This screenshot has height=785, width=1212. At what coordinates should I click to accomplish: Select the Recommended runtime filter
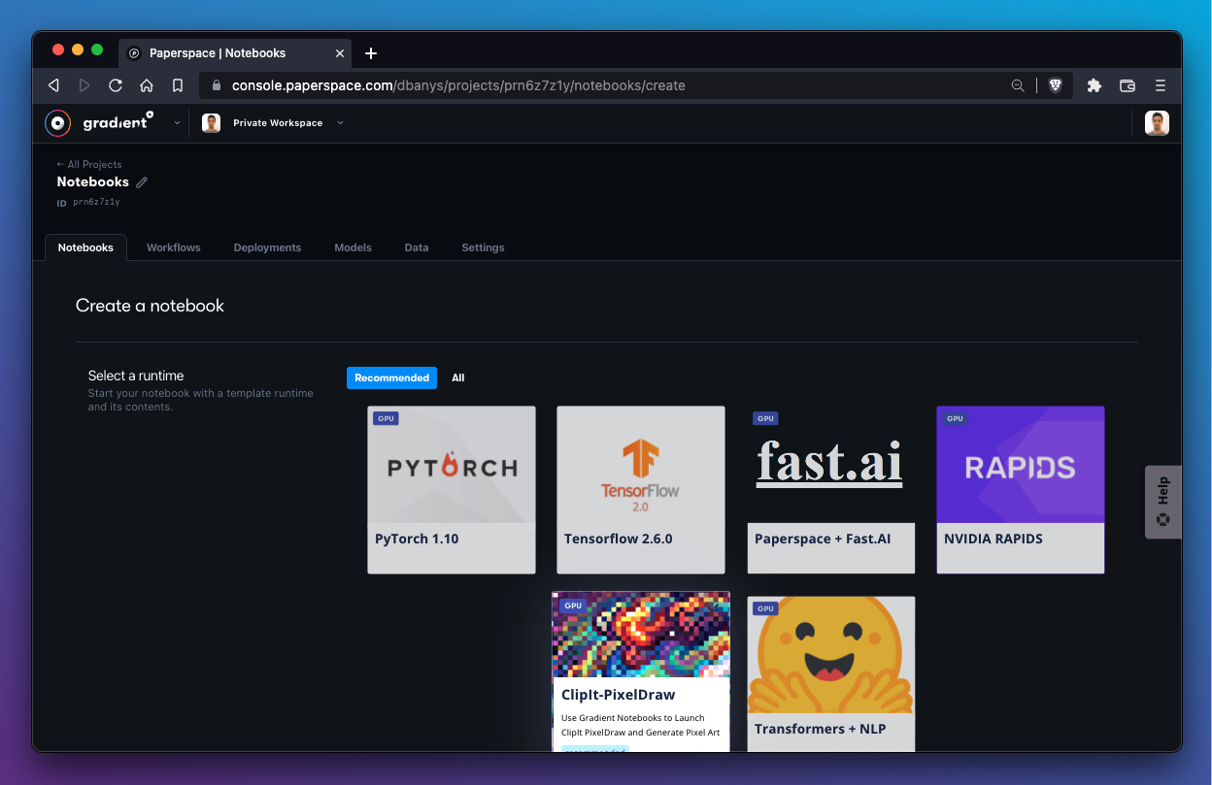391,377
